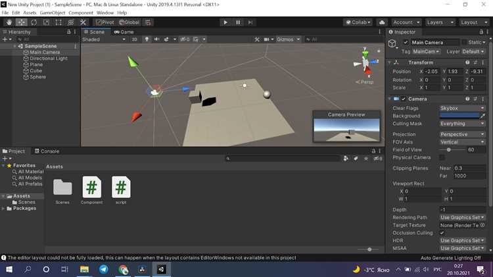The image size is (493, 277).
Task: Click the search by label icon in Project
Action: pos(356,159)
